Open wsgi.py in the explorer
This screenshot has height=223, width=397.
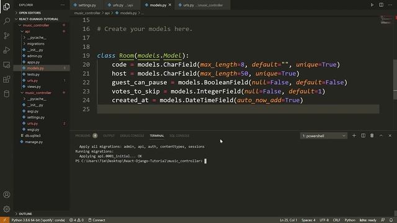[x=33, y=129]
